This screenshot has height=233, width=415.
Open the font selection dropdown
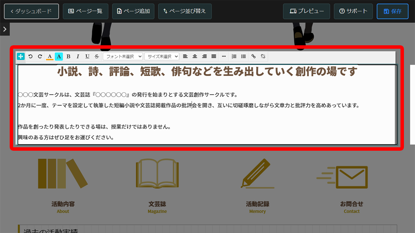point(122,56)
